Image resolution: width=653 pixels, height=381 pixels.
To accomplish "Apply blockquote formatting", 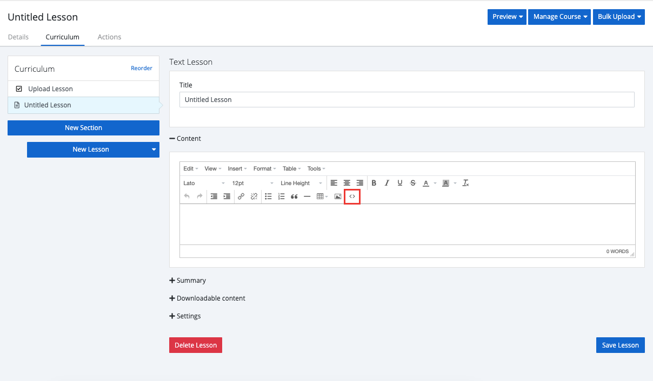I will 294,196.
